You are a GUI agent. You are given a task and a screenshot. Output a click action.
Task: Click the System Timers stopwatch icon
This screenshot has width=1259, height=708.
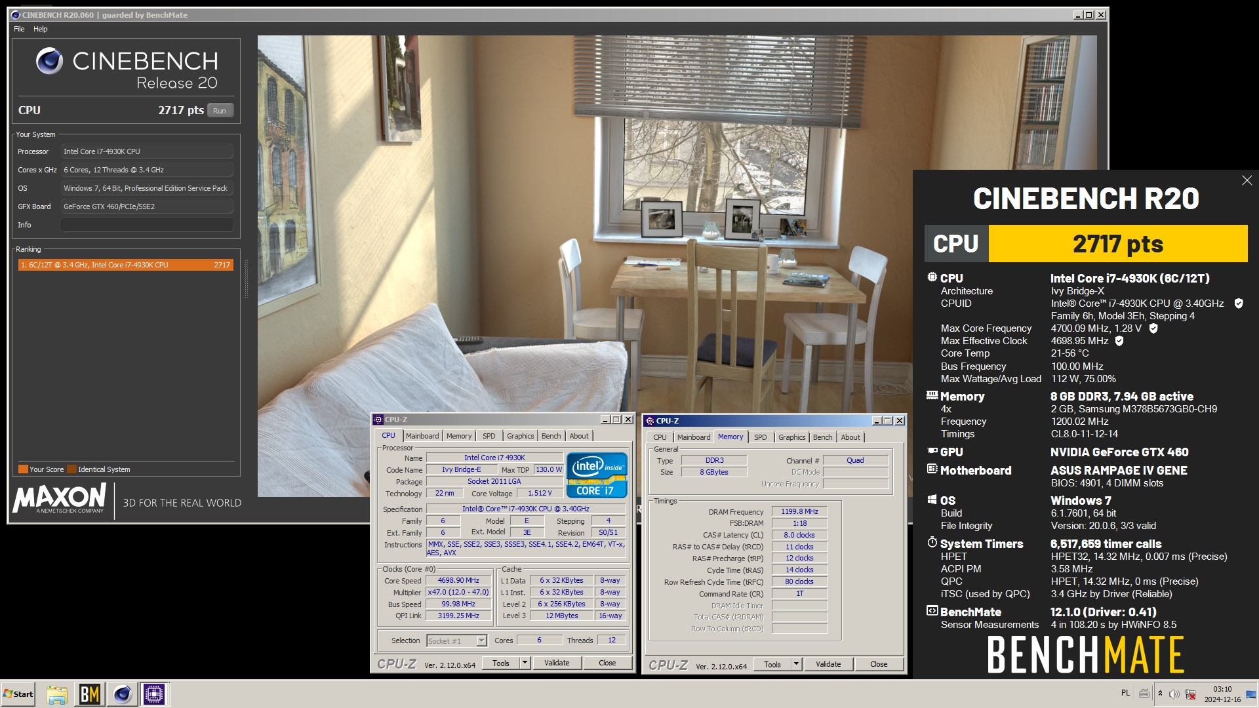tap(932, 543)
